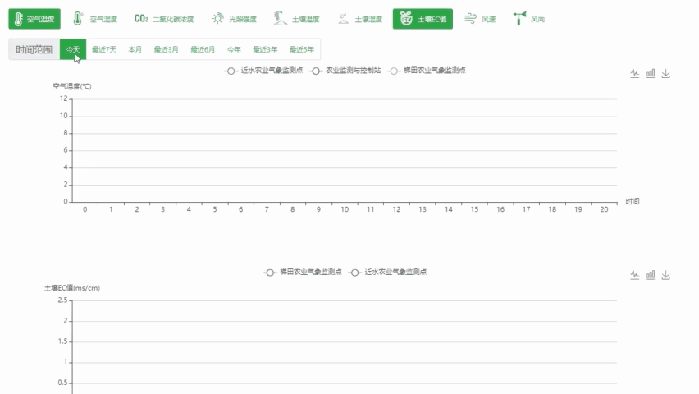Download the air temperature chart image
Screen dimensions: 699x394
[666, 73]
